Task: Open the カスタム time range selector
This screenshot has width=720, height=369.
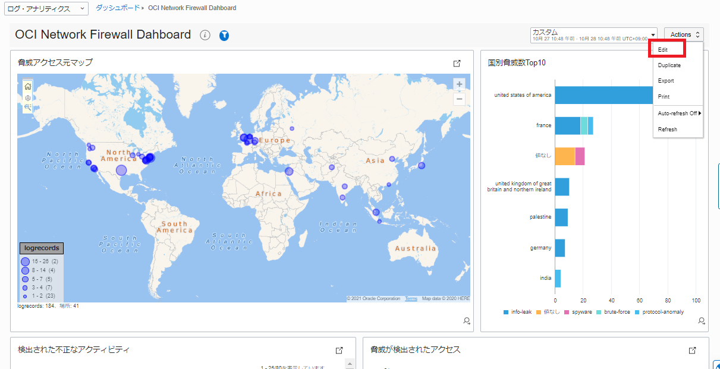Action: click(x=593, y=34)
